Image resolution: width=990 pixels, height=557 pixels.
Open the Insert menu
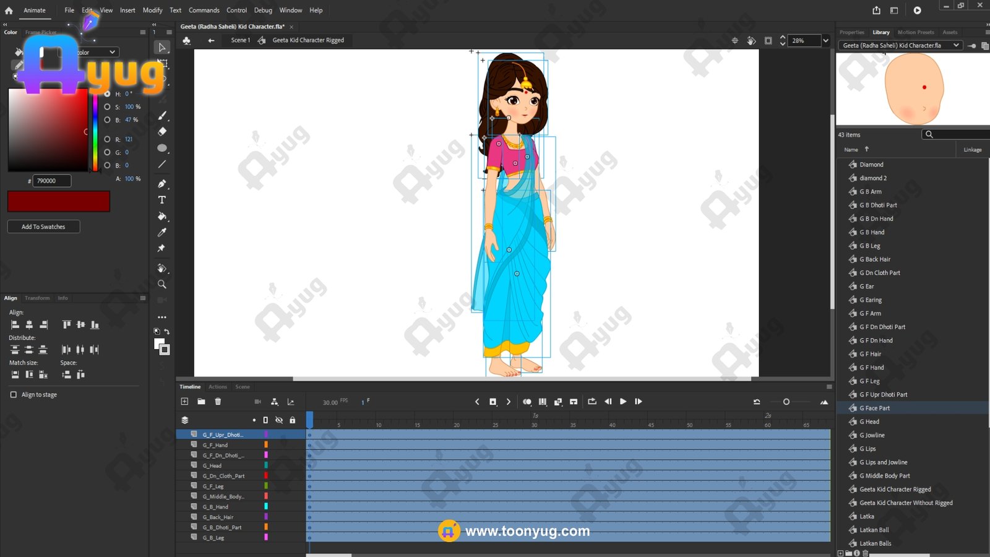click(127, 11)
